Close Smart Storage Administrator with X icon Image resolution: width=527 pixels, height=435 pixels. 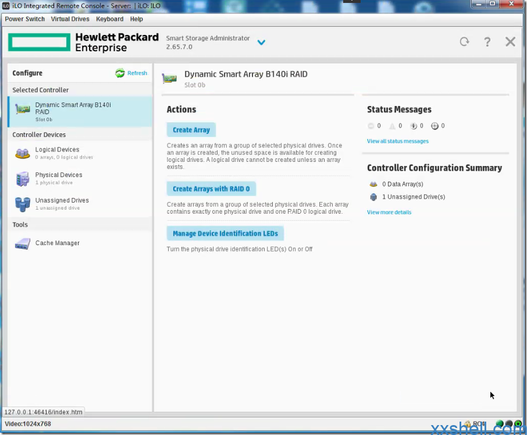point(510,42)
